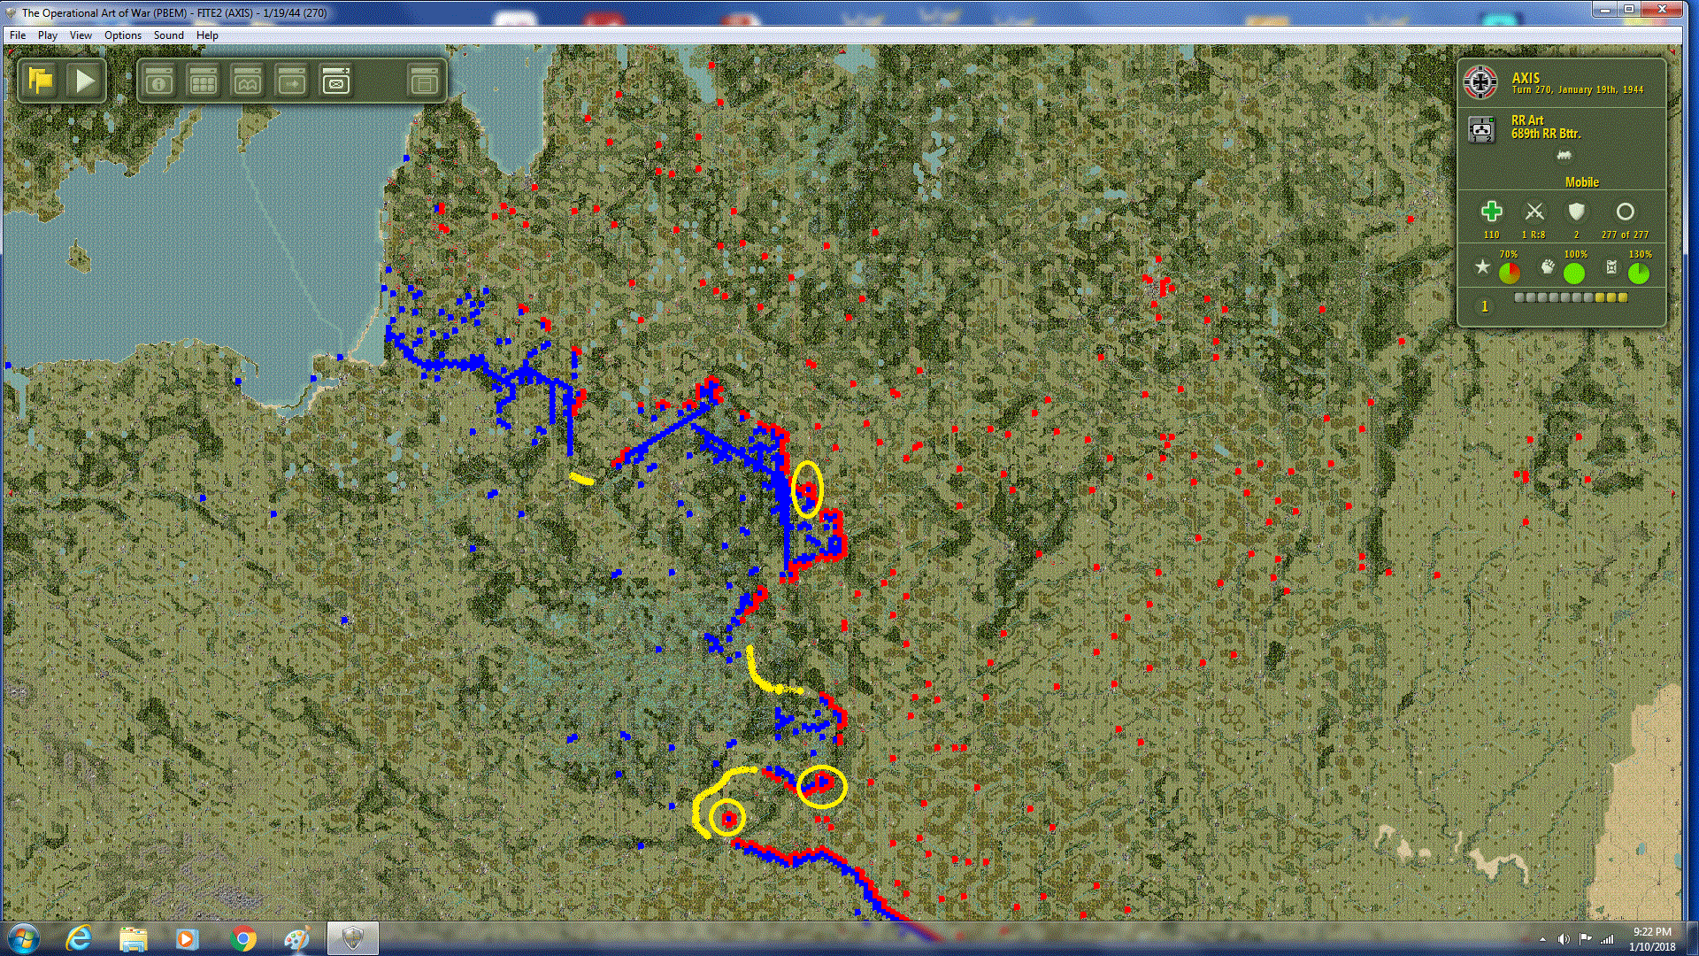
Task: Open the Help menu
Action: tap(207, 35)
